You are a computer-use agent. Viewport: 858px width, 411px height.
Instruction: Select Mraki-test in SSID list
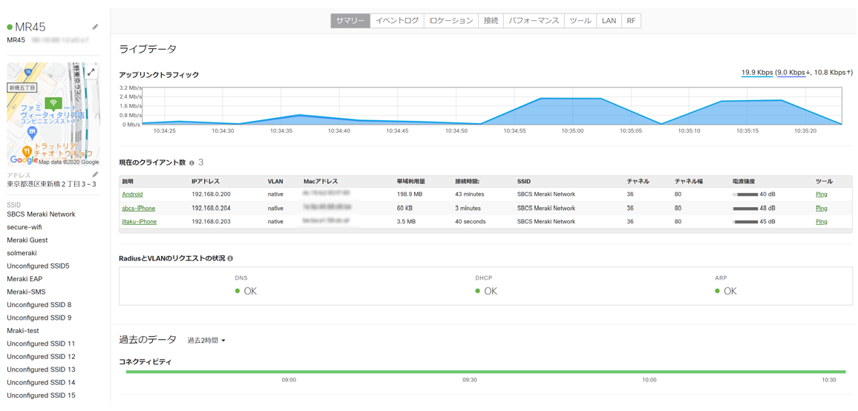pos(23,331)
